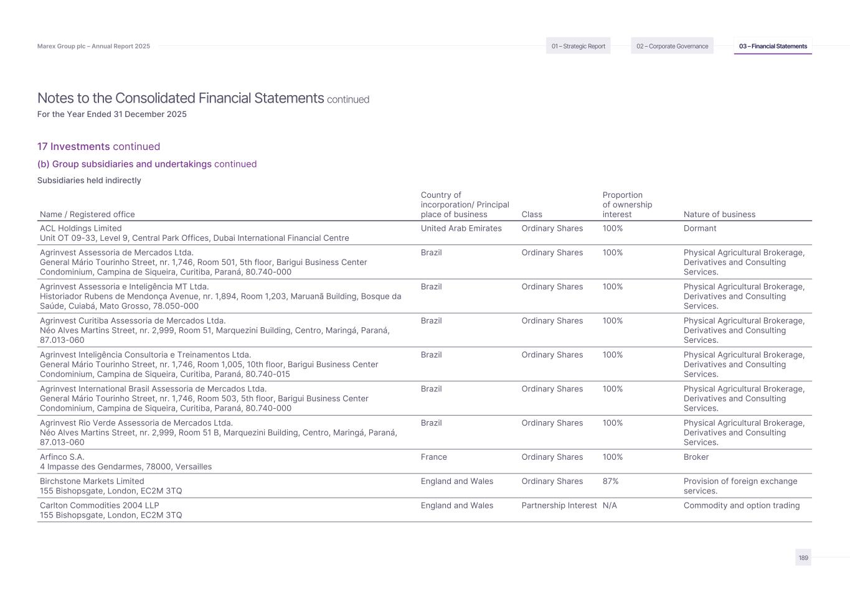Click the 87% ownership value
This screenshot has width=850, height=601.
coord(610,482)
